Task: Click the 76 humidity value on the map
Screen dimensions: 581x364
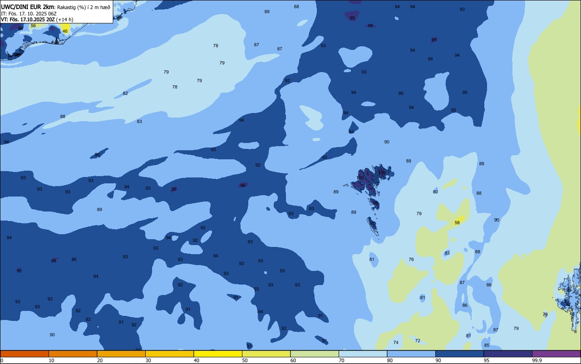Action: click(x=411, y=260)
